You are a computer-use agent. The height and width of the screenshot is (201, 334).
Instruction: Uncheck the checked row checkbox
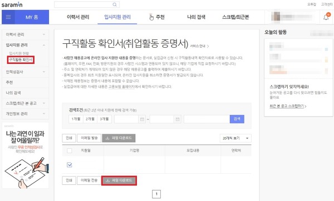(70, 165)
